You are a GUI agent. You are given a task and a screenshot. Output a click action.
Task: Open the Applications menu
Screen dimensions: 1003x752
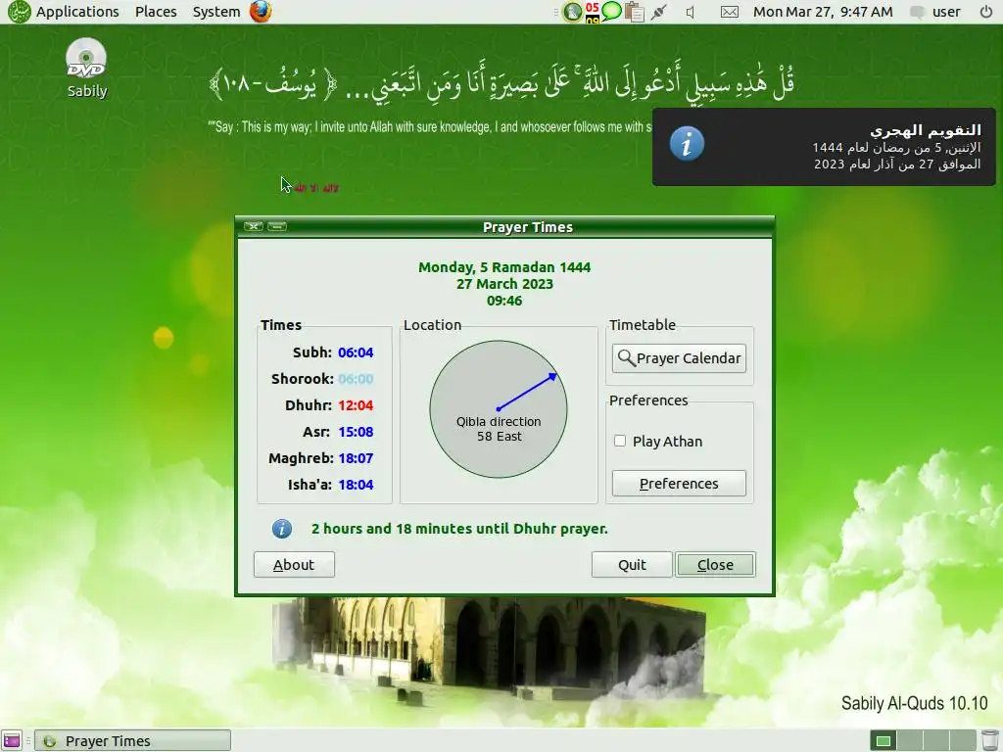click(x=77, y=12)
